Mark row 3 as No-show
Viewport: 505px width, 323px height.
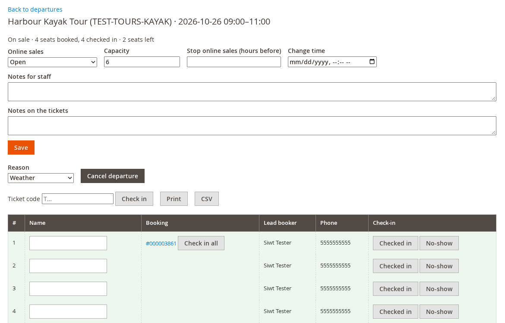point(439,289)
